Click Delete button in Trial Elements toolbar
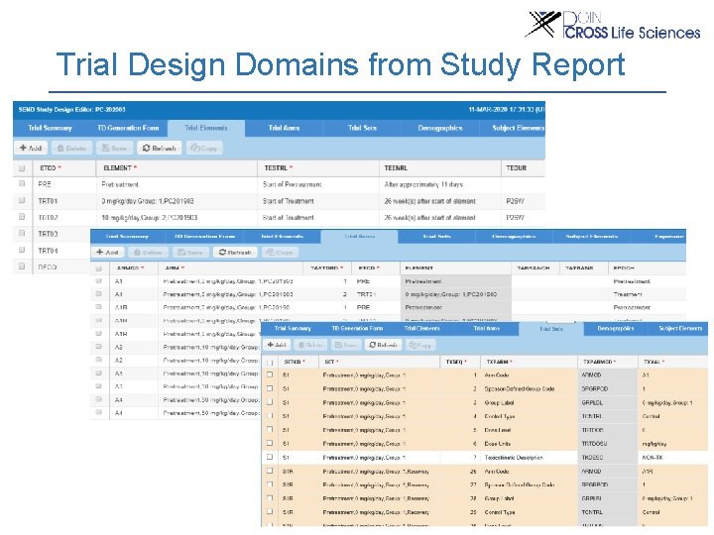Viewport: 714px width, 535px height. pyautogui.click(x=71, y=148)
